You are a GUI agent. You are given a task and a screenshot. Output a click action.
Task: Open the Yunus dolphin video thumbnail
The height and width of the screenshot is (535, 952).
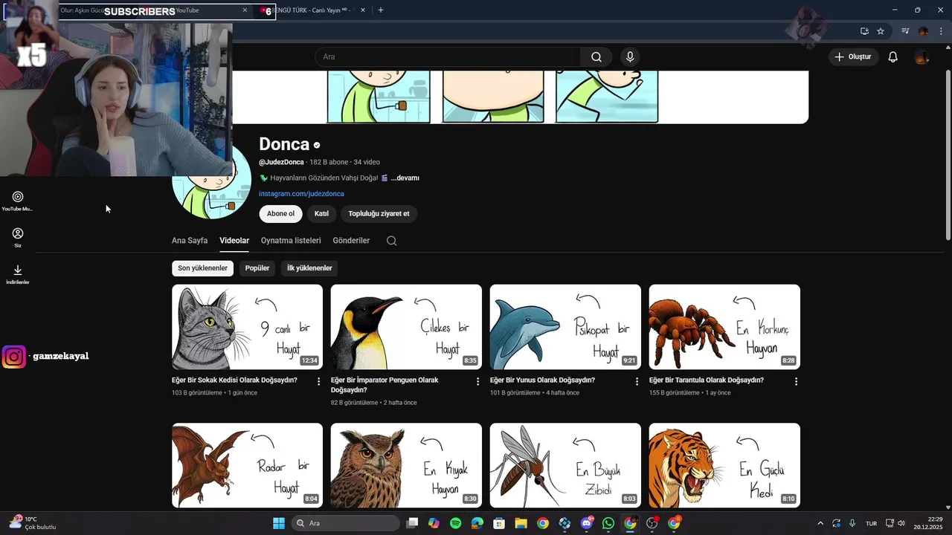pyautogui.click(x=565, y=327)
